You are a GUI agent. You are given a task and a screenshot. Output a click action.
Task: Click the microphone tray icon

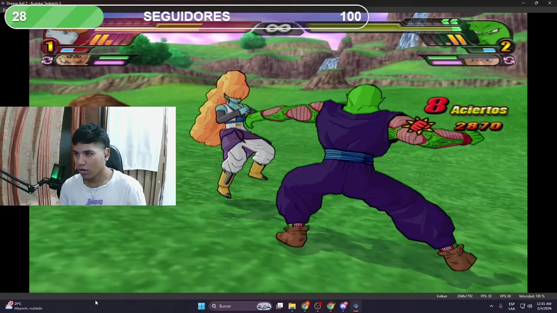[500, 306]
